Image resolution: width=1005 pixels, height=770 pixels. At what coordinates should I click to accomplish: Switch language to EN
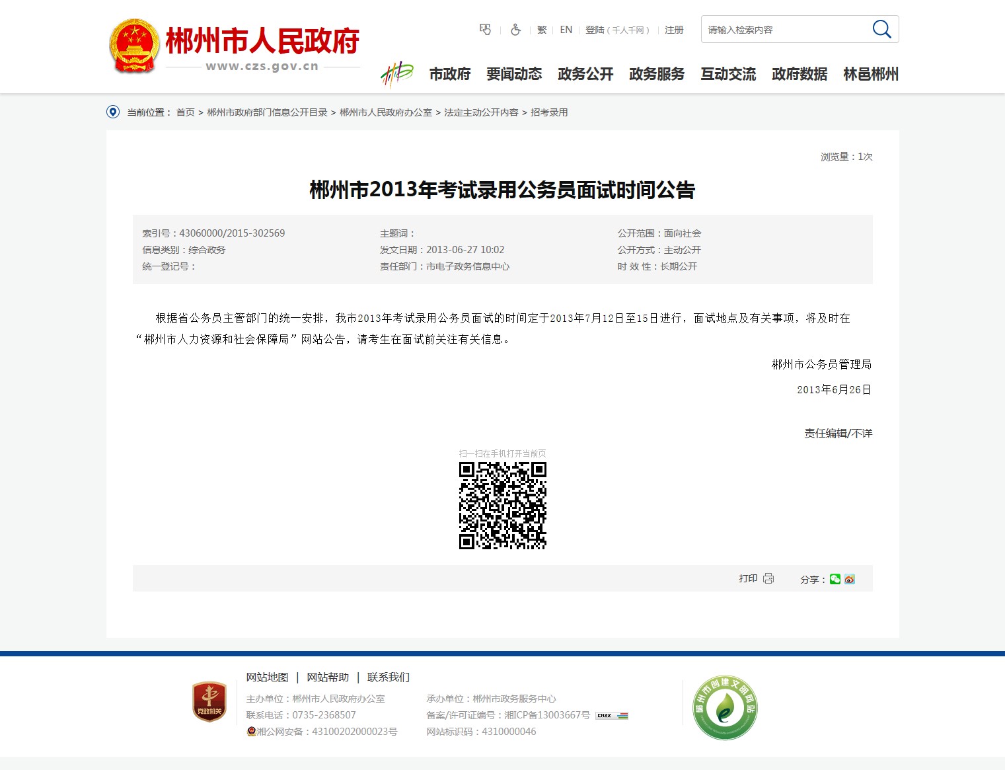(x=566, y=30)
